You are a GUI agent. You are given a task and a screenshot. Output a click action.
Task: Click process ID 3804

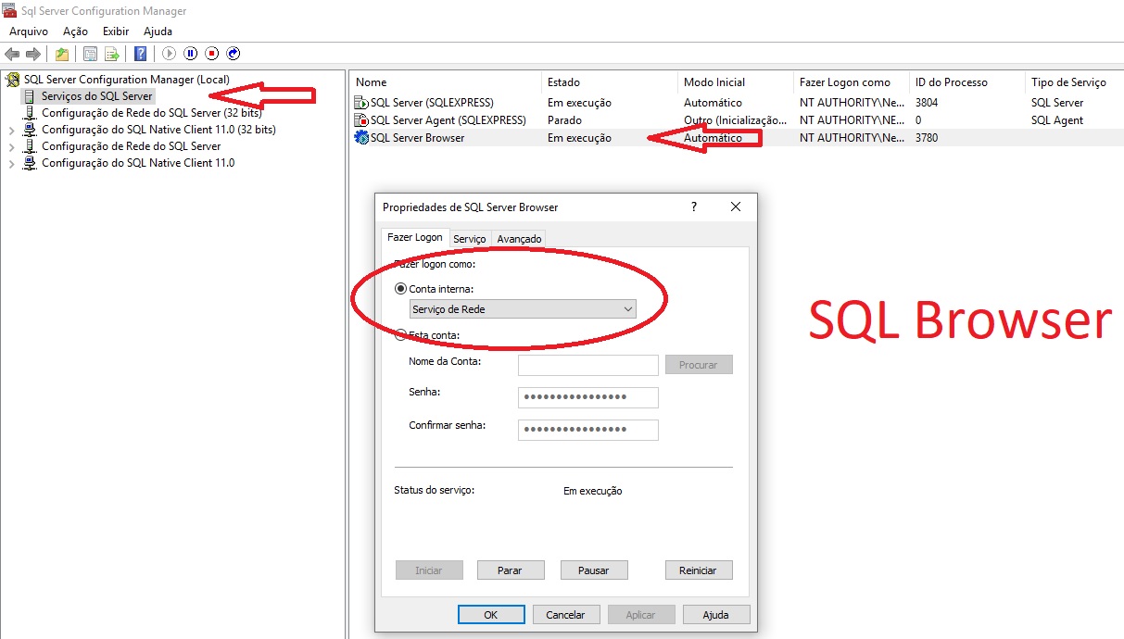coord(927,103)
